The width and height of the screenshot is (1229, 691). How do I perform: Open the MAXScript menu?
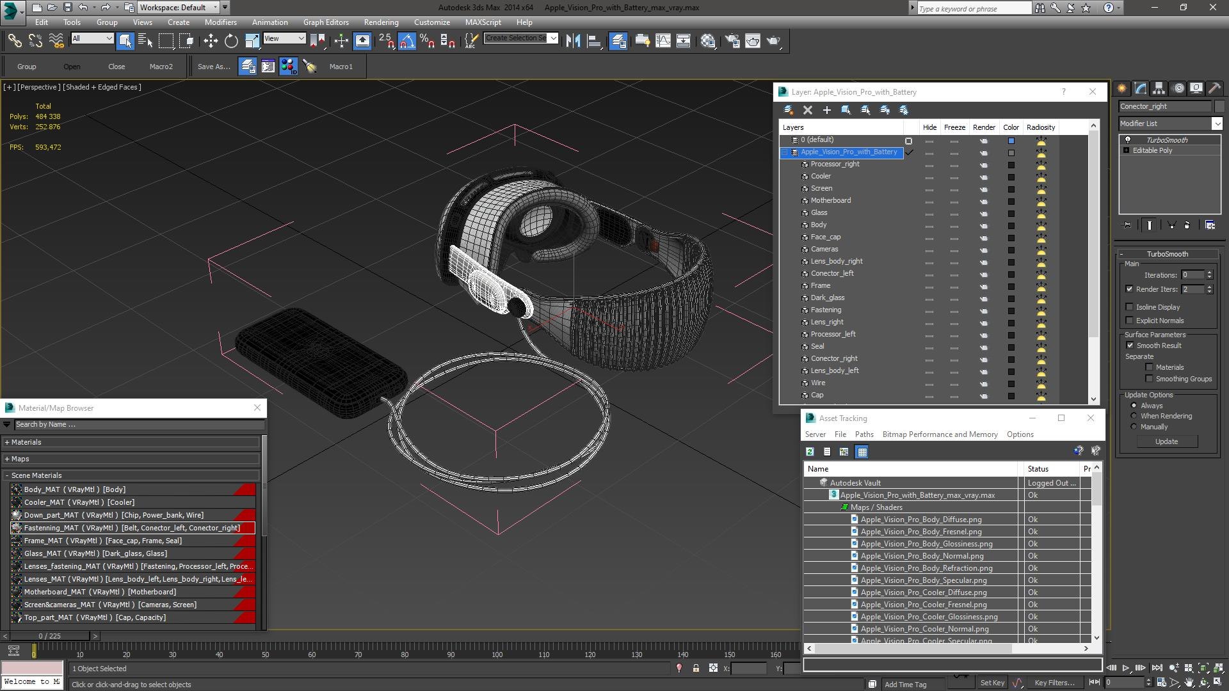(483, 22)
